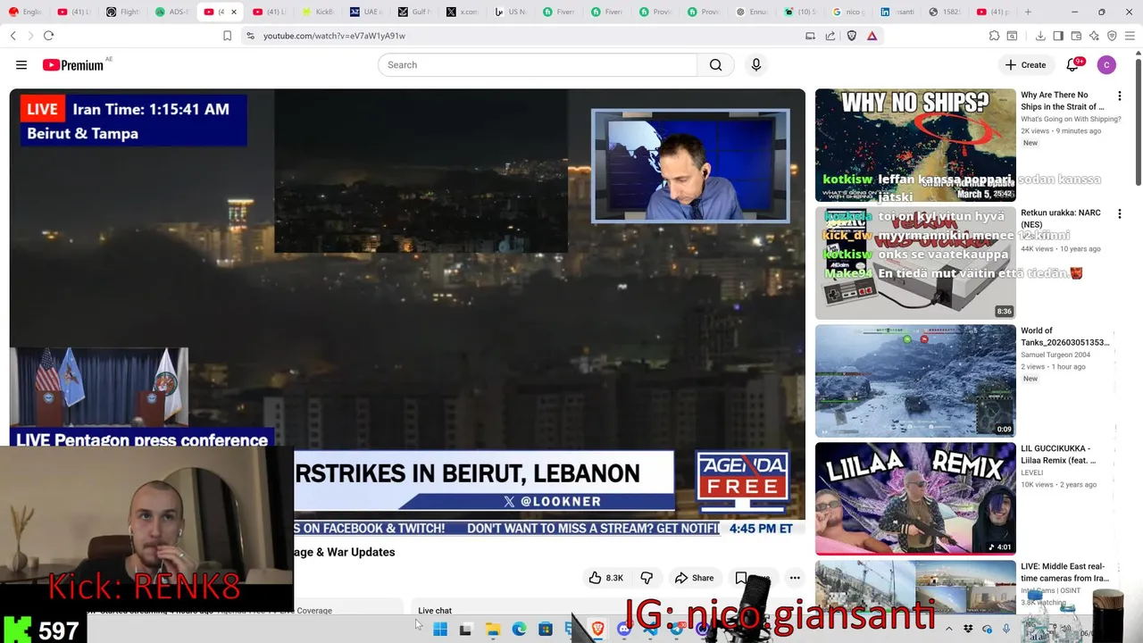Switch to the UAE tab
The image size is (1143, 643).
(x=366, y=12)
